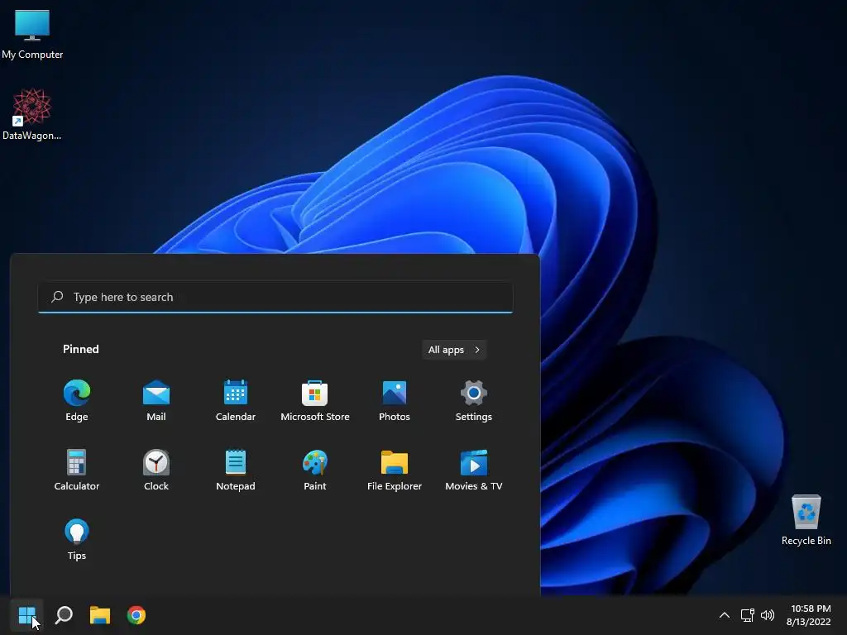Open File Explorer in pinned apps

(x=395, y=470)
